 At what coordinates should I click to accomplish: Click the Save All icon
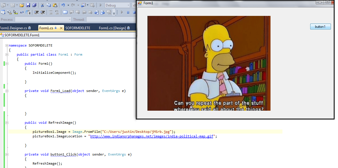[34, 5]
